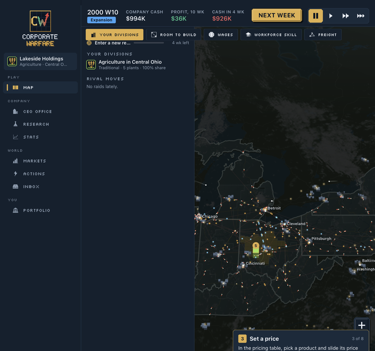
Task: Click the Company Cash $994K value
Action: (136, 18)
